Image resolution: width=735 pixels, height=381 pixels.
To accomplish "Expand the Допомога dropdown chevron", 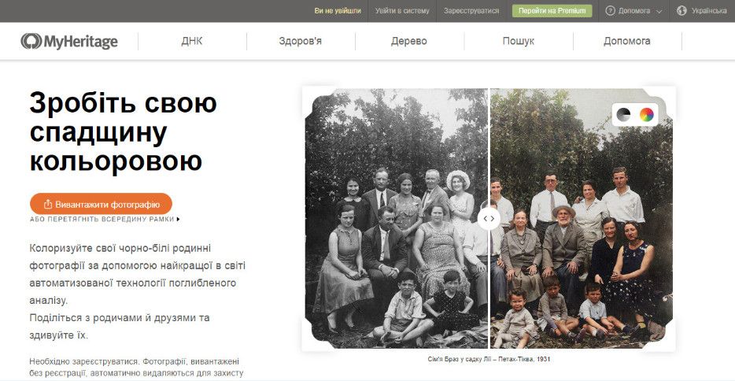I will pos(659,11).
